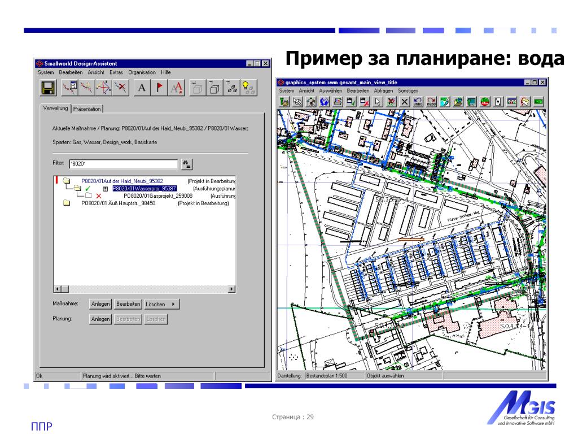This screenshot has width=578, height=434.
Task: Click Bearbeiten button for Maßnahme
Action: 128,304
